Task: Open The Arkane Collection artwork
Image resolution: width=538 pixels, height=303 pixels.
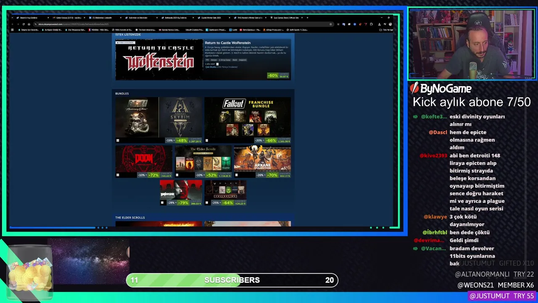Action: point(262,159)
